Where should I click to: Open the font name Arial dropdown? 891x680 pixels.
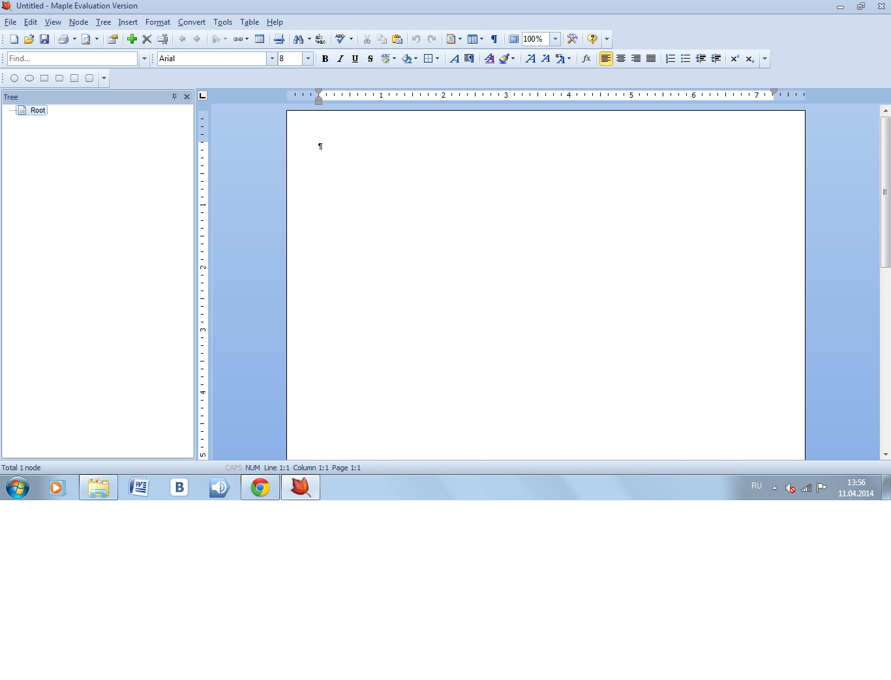(x=271, y=59)
